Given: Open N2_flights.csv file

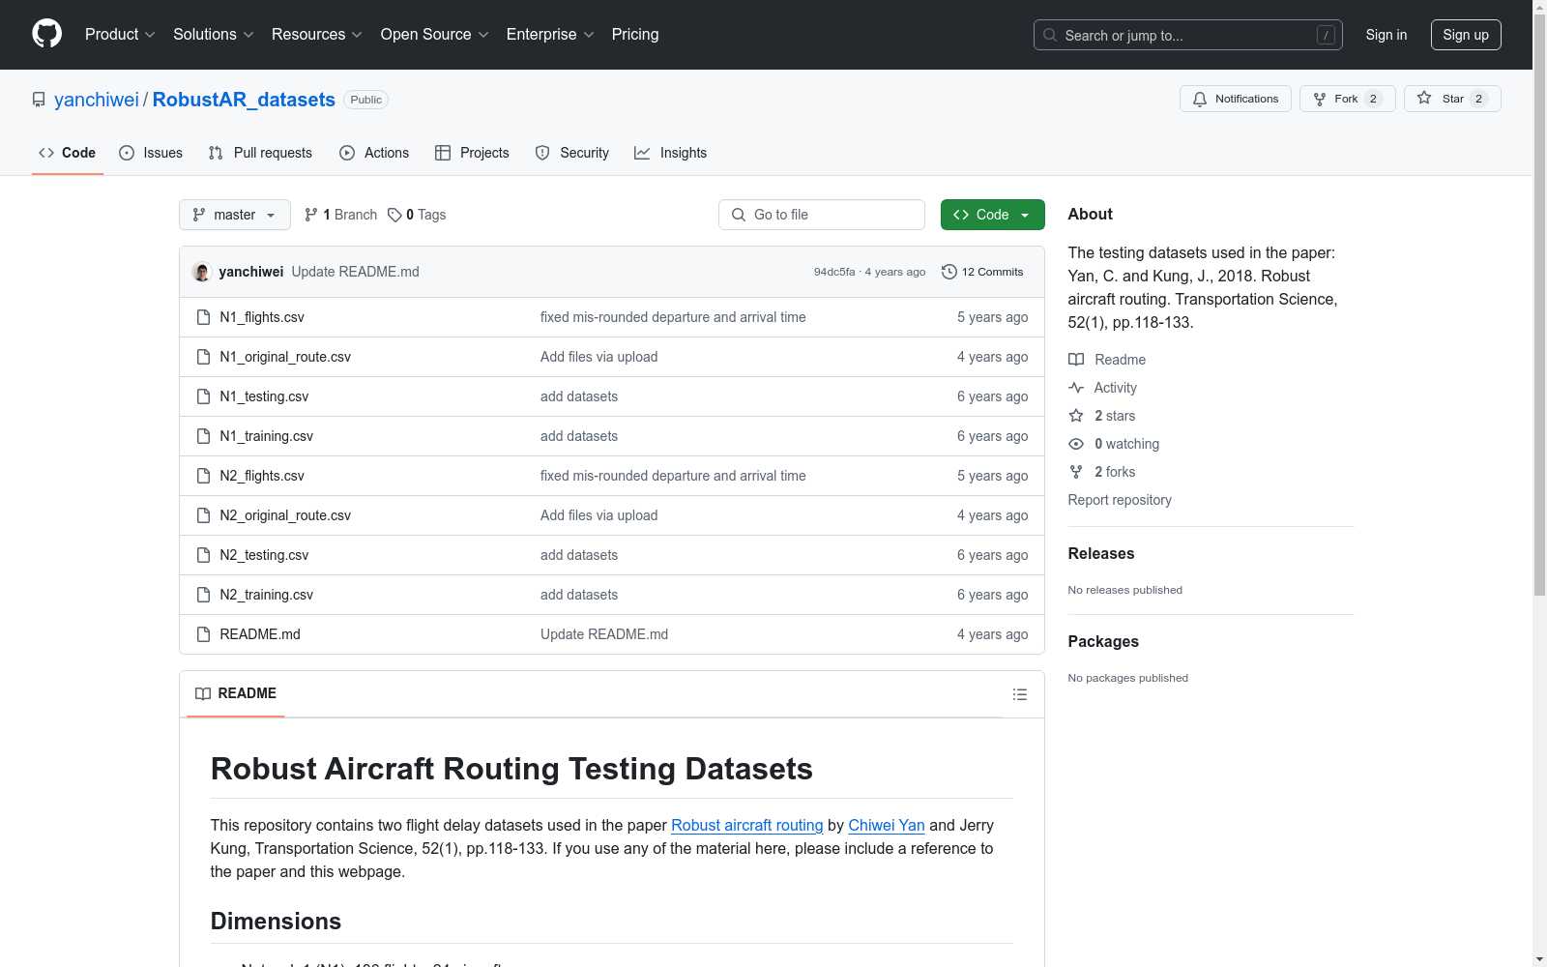Looking at the screenshot, I should tap(262, 476).
